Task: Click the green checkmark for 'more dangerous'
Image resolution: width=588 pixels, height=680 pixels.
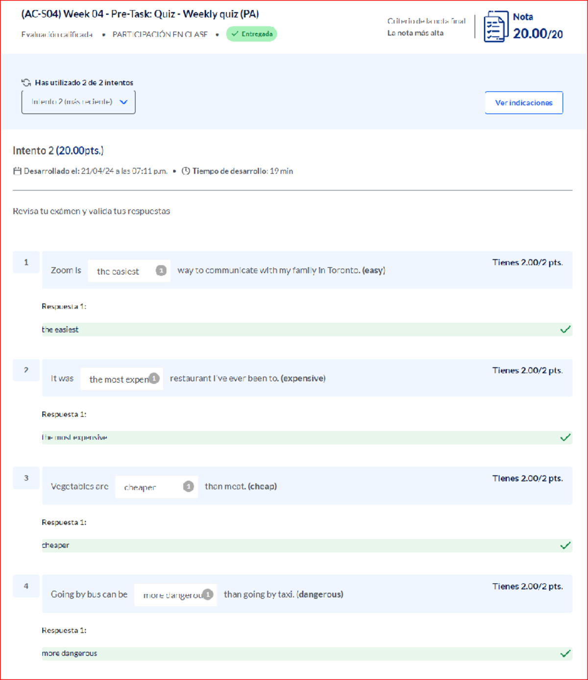Action: coord(565,653)
